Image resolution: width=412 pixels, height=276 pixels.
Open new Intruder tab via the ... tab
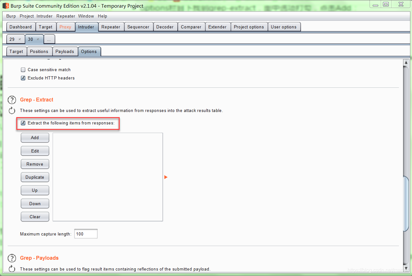point(49,40)
